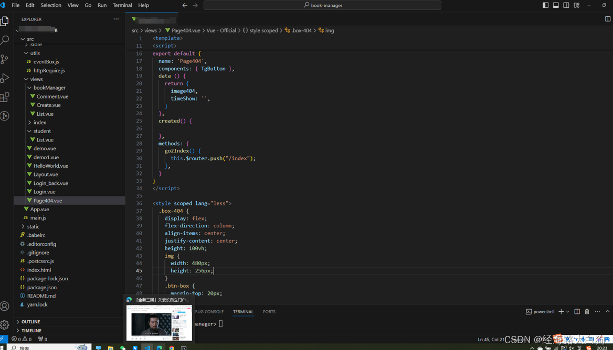613x350 pixels.
Task: Click Page404.vue in the breadcrumb
Action: coord(186,30)
